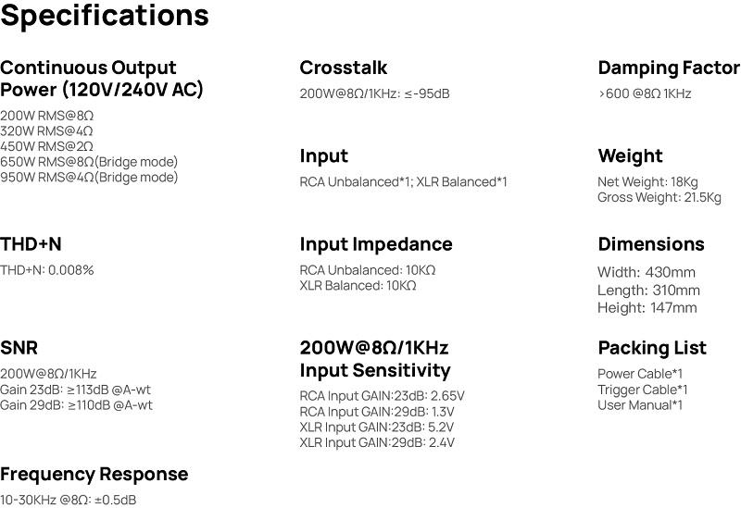This screenshot has height=508, width=741.
Task: Click the Input Impedance heading
Action: pos(376,244)
